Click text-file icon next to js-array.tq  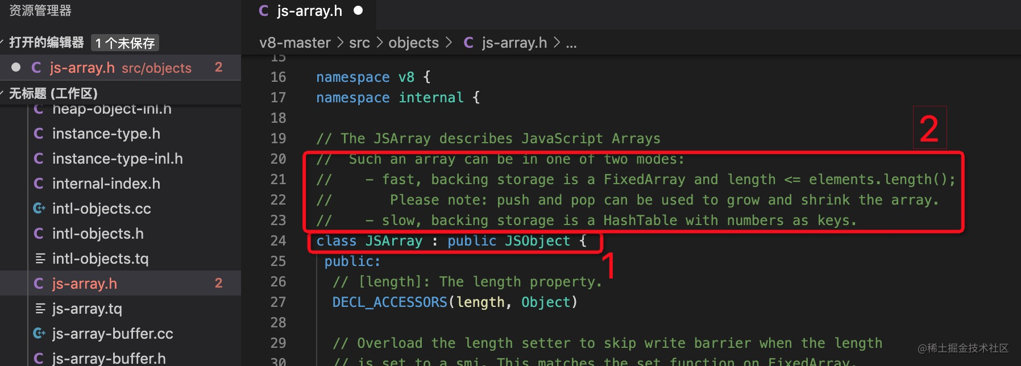point(40,309)
